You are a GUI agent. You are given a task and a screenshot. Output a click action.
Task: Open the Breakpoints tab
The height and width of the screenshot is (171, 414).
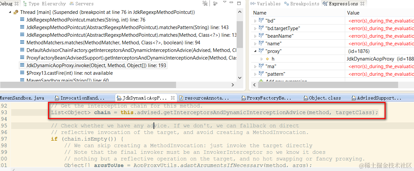click(x=301, y=4)
